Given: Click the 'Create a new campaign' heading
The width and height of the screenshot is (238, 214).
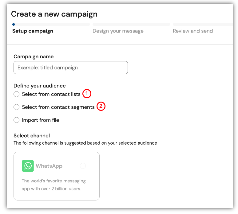Looking at the screenshot, I should coord(54,14).
